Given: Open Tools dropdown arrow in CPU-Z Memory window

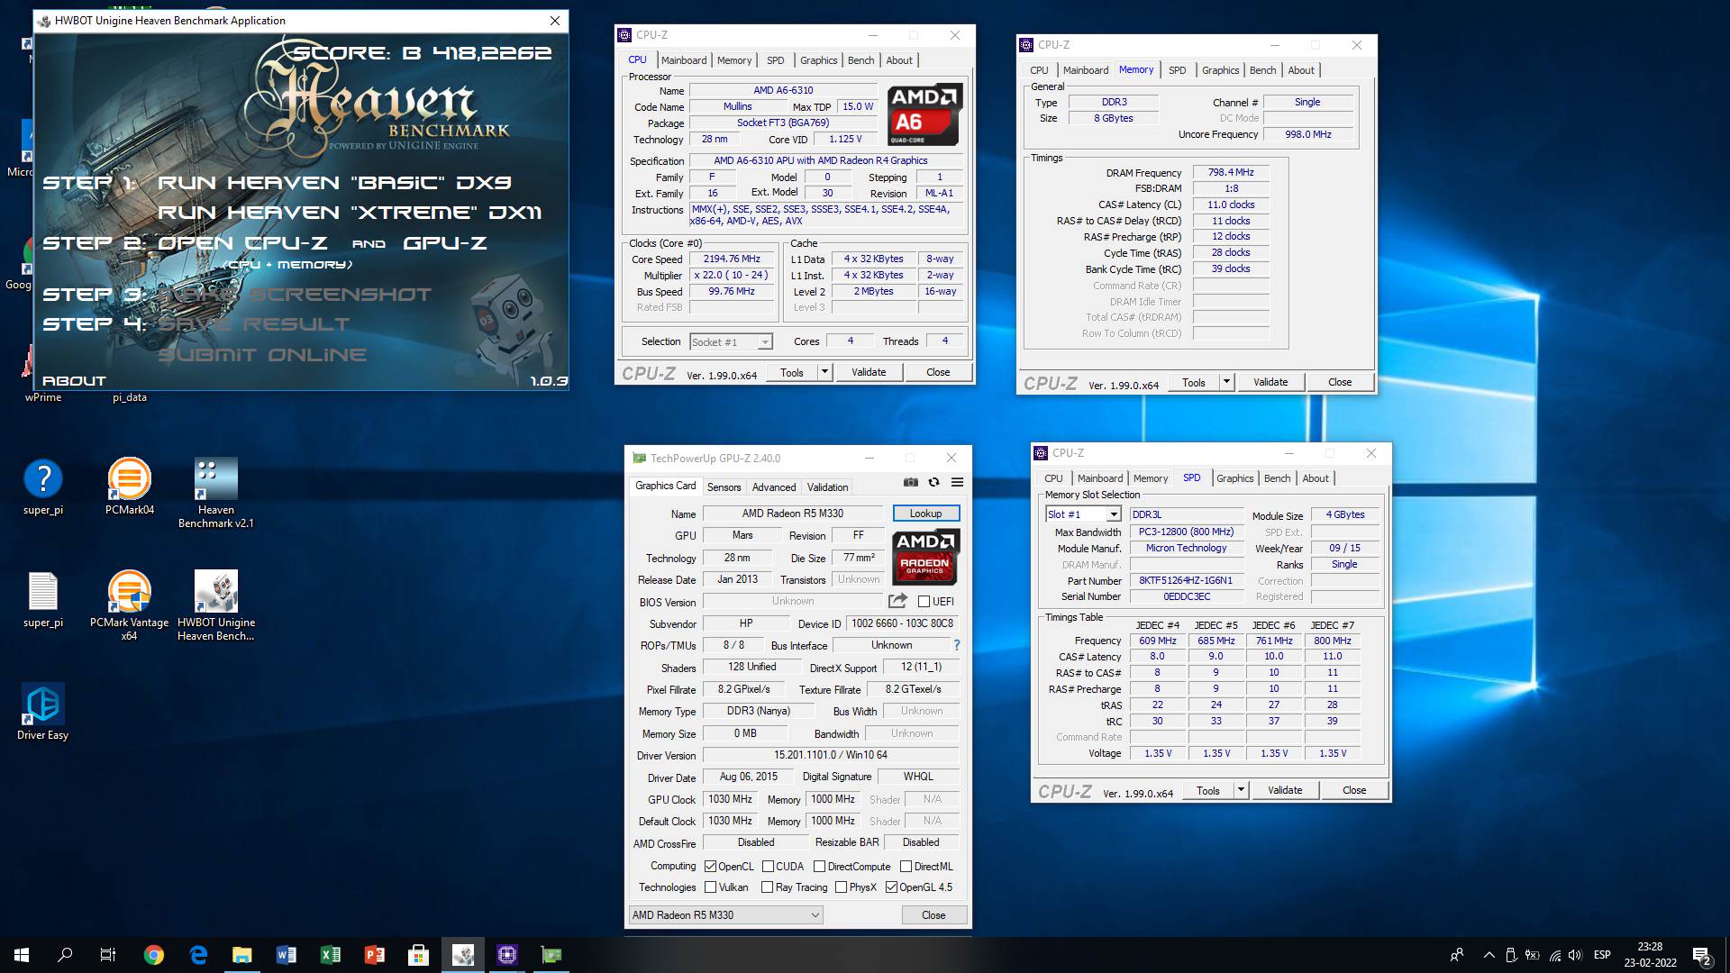Looking at the screenshot, I should 1225,382.
